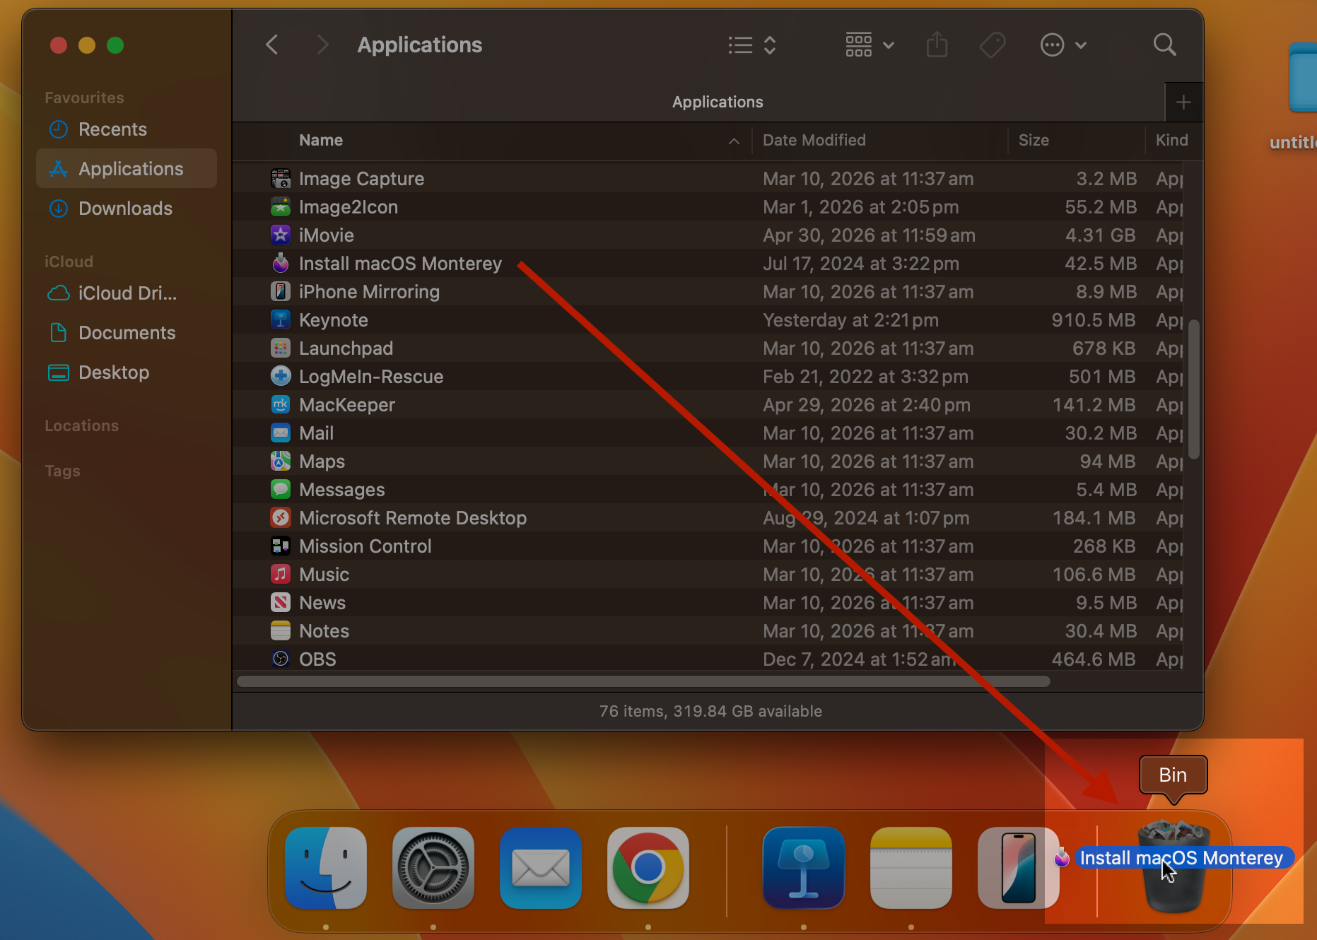Select Microsoft Remote Desktop app icon
The width and height of the screenshot is (1317, 940).
pyautogui.click(x=281, y=517)
